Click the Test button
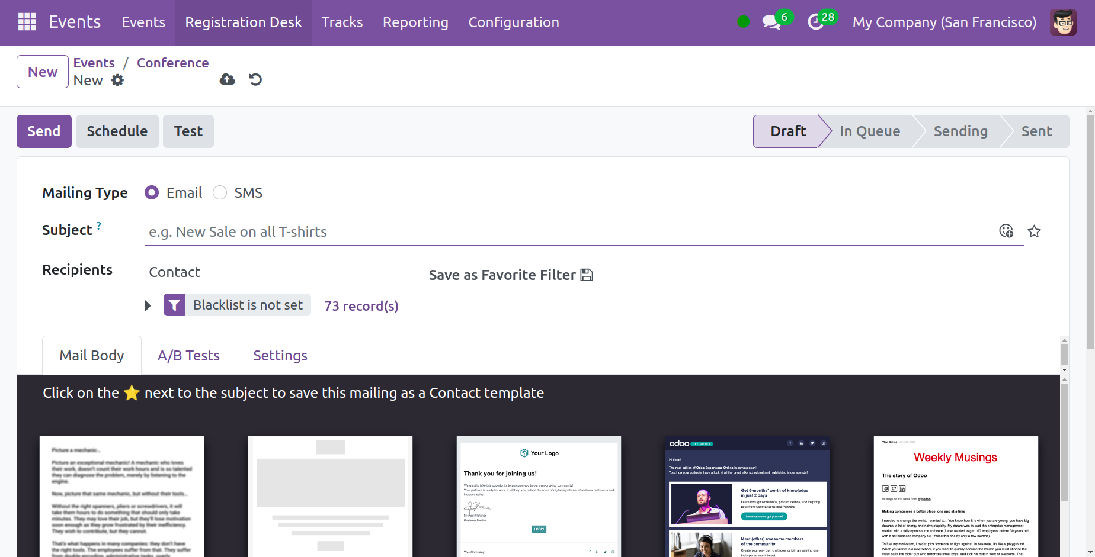Image resolution: width=1095 pixels, height=557 pixels. point(188,131)
